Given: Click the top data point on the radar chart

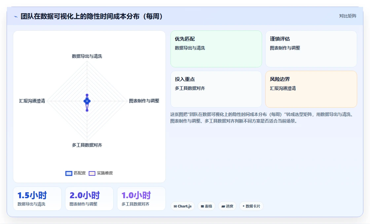Looking at the screenshot, I should pyautogui.click(x=87, y=95).
